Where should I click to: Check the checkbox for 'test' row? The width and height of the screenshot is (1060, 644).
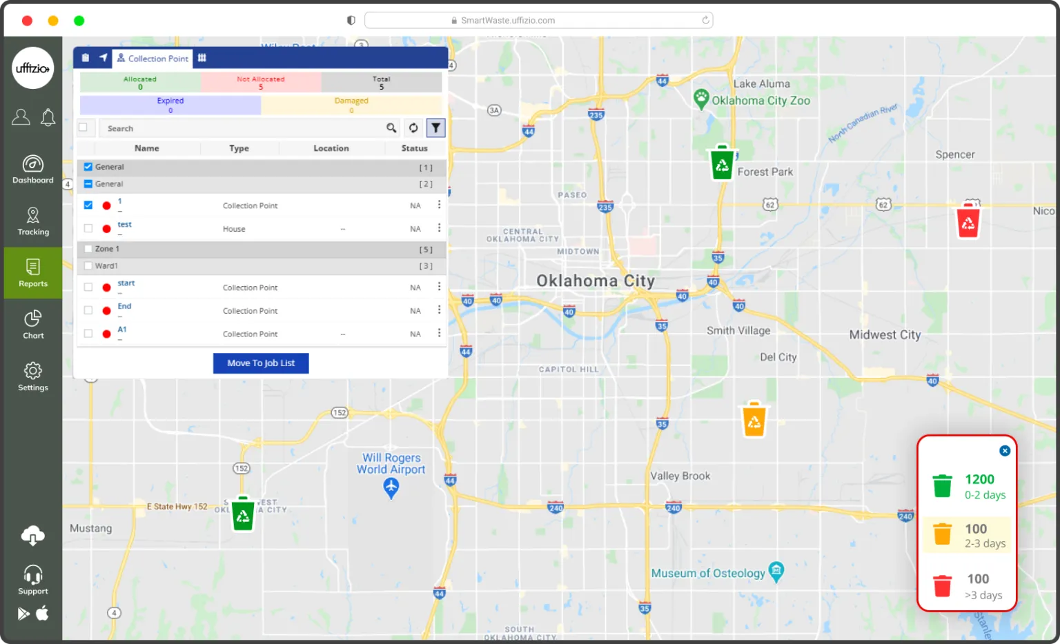point(88,228)
